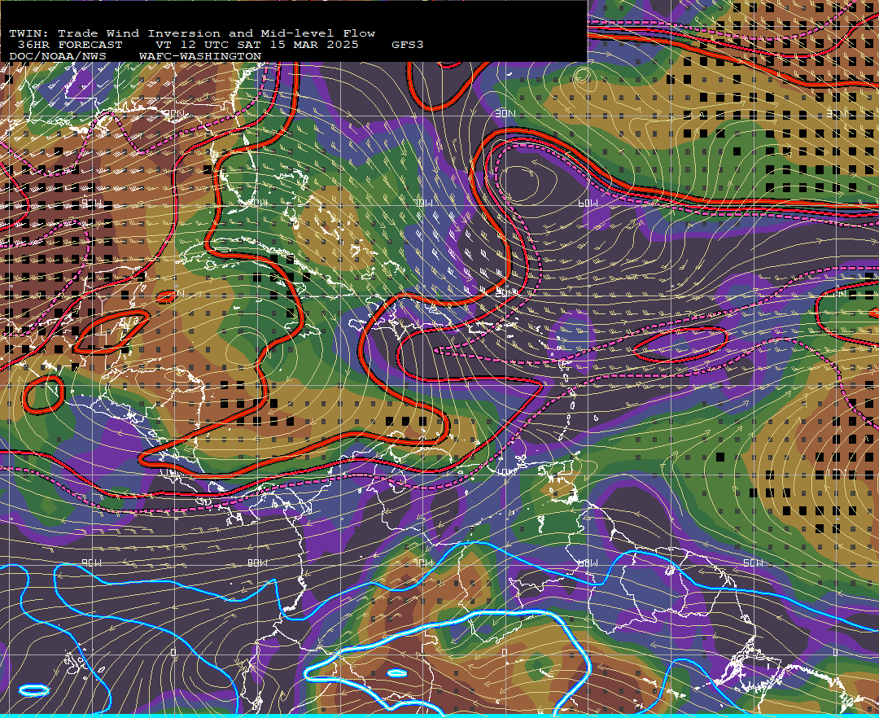Screen dimensions: 879x718
Task: Click the valid time "VT 12 UTC SAT 15 MAR 2025"
Action: tap(256, 45)
